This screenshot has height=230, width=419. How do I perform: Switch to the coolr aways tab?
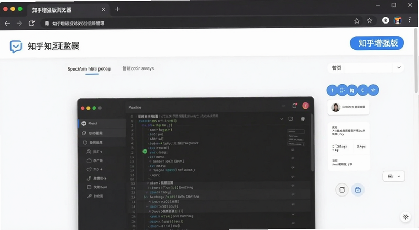click(x=138, y=68)
